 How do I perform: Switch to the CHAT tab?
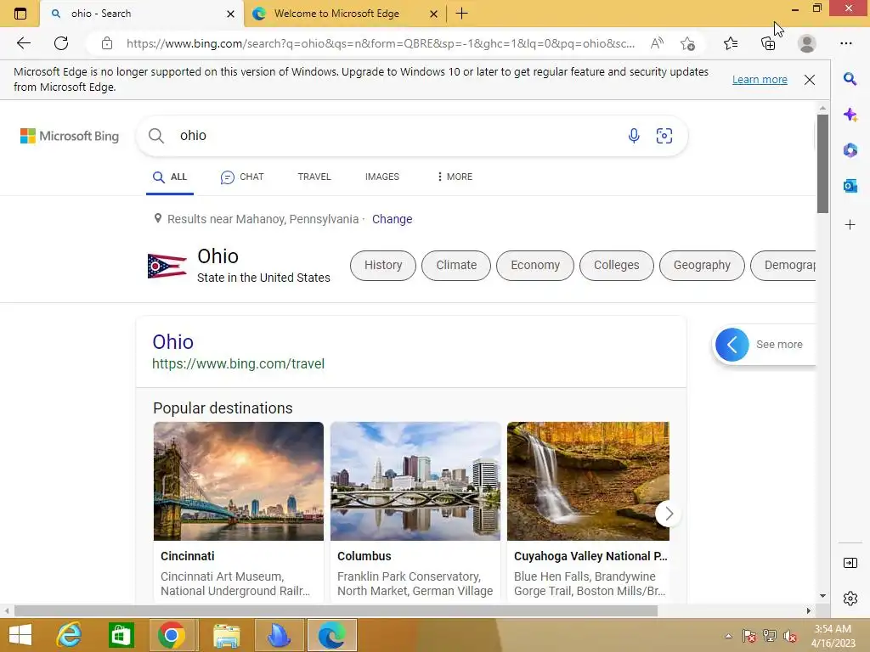[x=242, y=177]
